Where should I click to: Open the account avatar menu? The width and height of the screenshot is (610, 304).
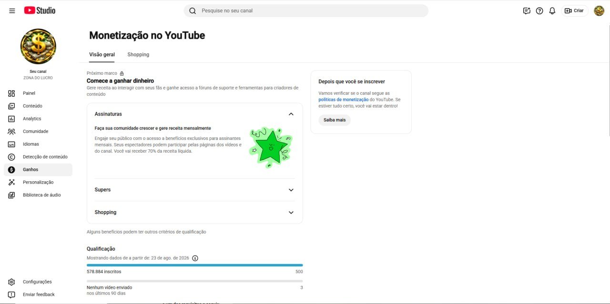[599, 10]
